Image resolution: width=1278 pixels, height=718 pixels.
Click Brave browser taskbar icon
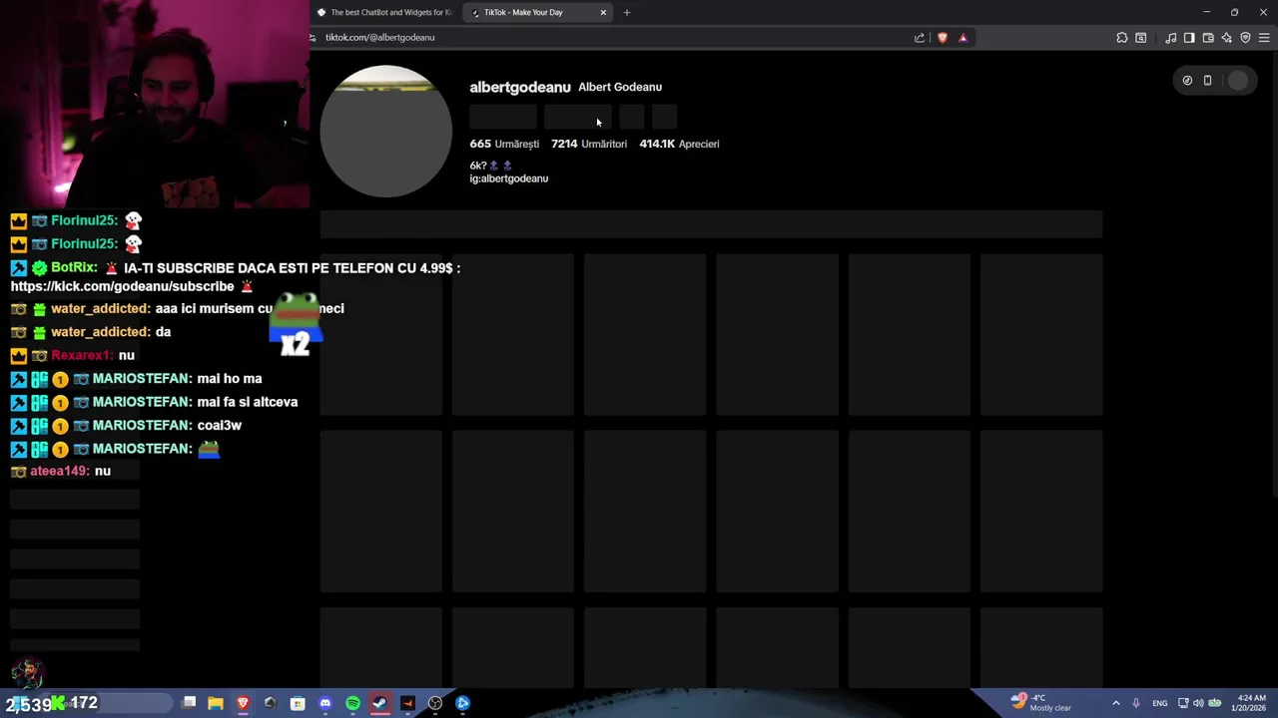(x=243, y=703)
